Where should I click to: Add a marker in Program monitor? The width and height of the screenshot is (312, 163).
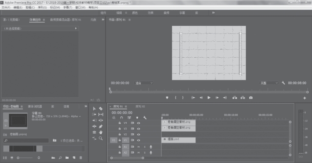tap(167, 98)
